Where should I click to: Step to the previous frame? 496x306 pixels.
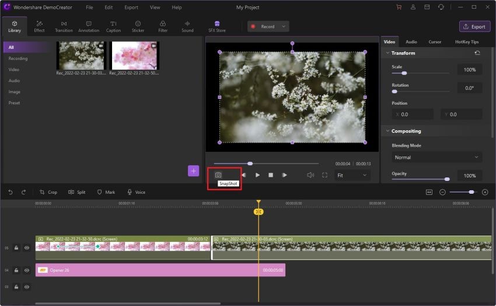tap(243, 175)
